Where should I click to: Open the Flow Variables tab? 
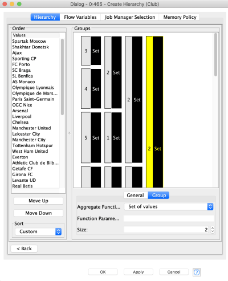[x=80, y=17]
